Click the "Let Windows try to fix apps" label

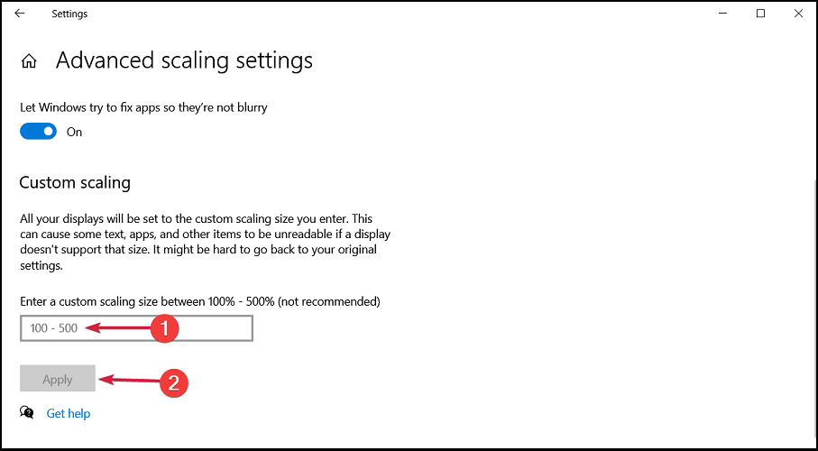click(143, 107)
